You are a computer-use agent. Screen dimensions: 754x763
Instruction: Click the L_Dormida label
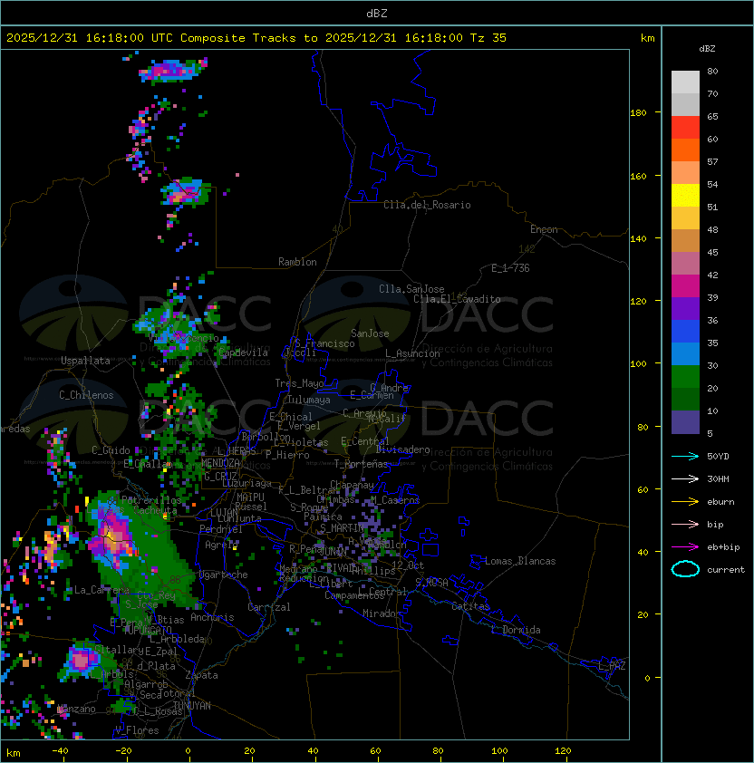516,630
